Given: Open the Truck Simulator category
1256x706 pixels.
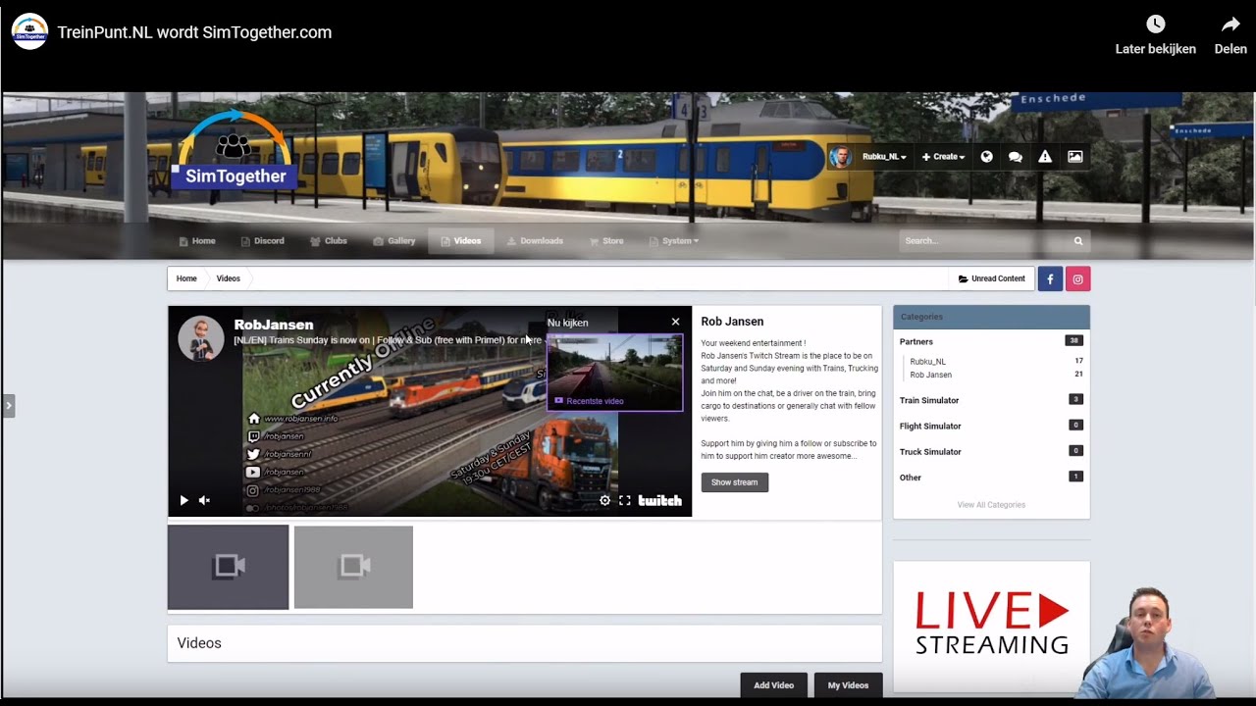Looking at the screenshot, I should coord(930,452).
